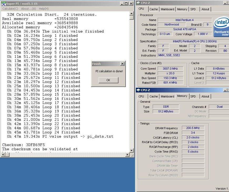Click the Technology value '0.13 um'
This screenshot has width=229, height=192.
(x=165, y=34)
